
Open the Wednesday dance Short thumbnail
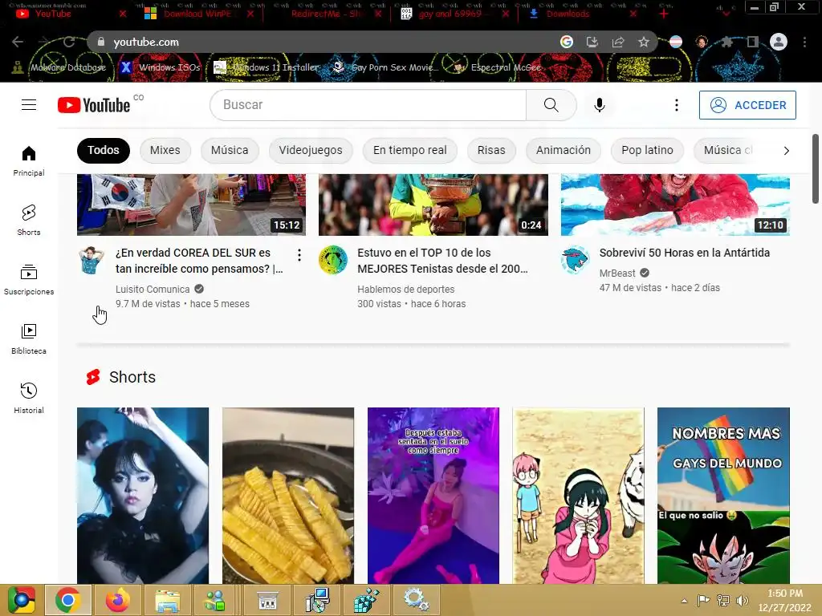coord(143,496)
